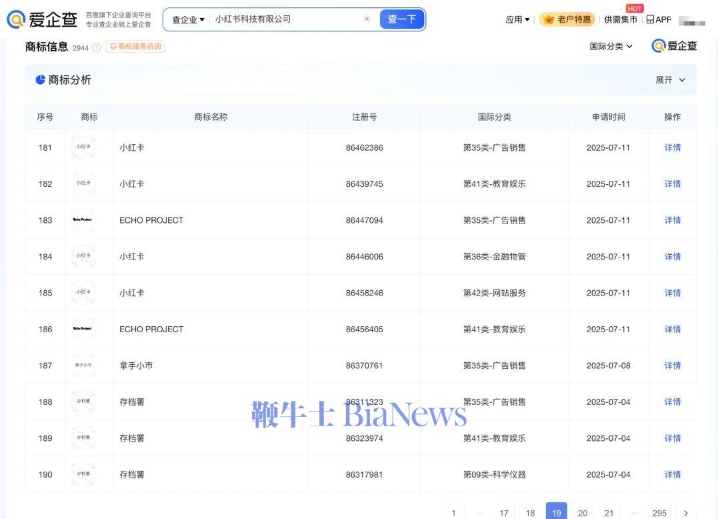The height and width of the screenshot is (519, 718).
Task: Open the 国际分类 filter dropdown
Action: [611, 46]
